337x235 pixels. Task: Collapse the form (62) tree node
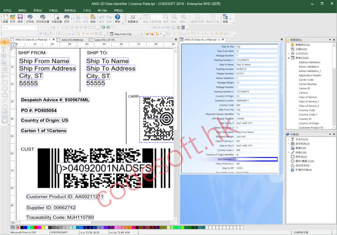(289, 58)
